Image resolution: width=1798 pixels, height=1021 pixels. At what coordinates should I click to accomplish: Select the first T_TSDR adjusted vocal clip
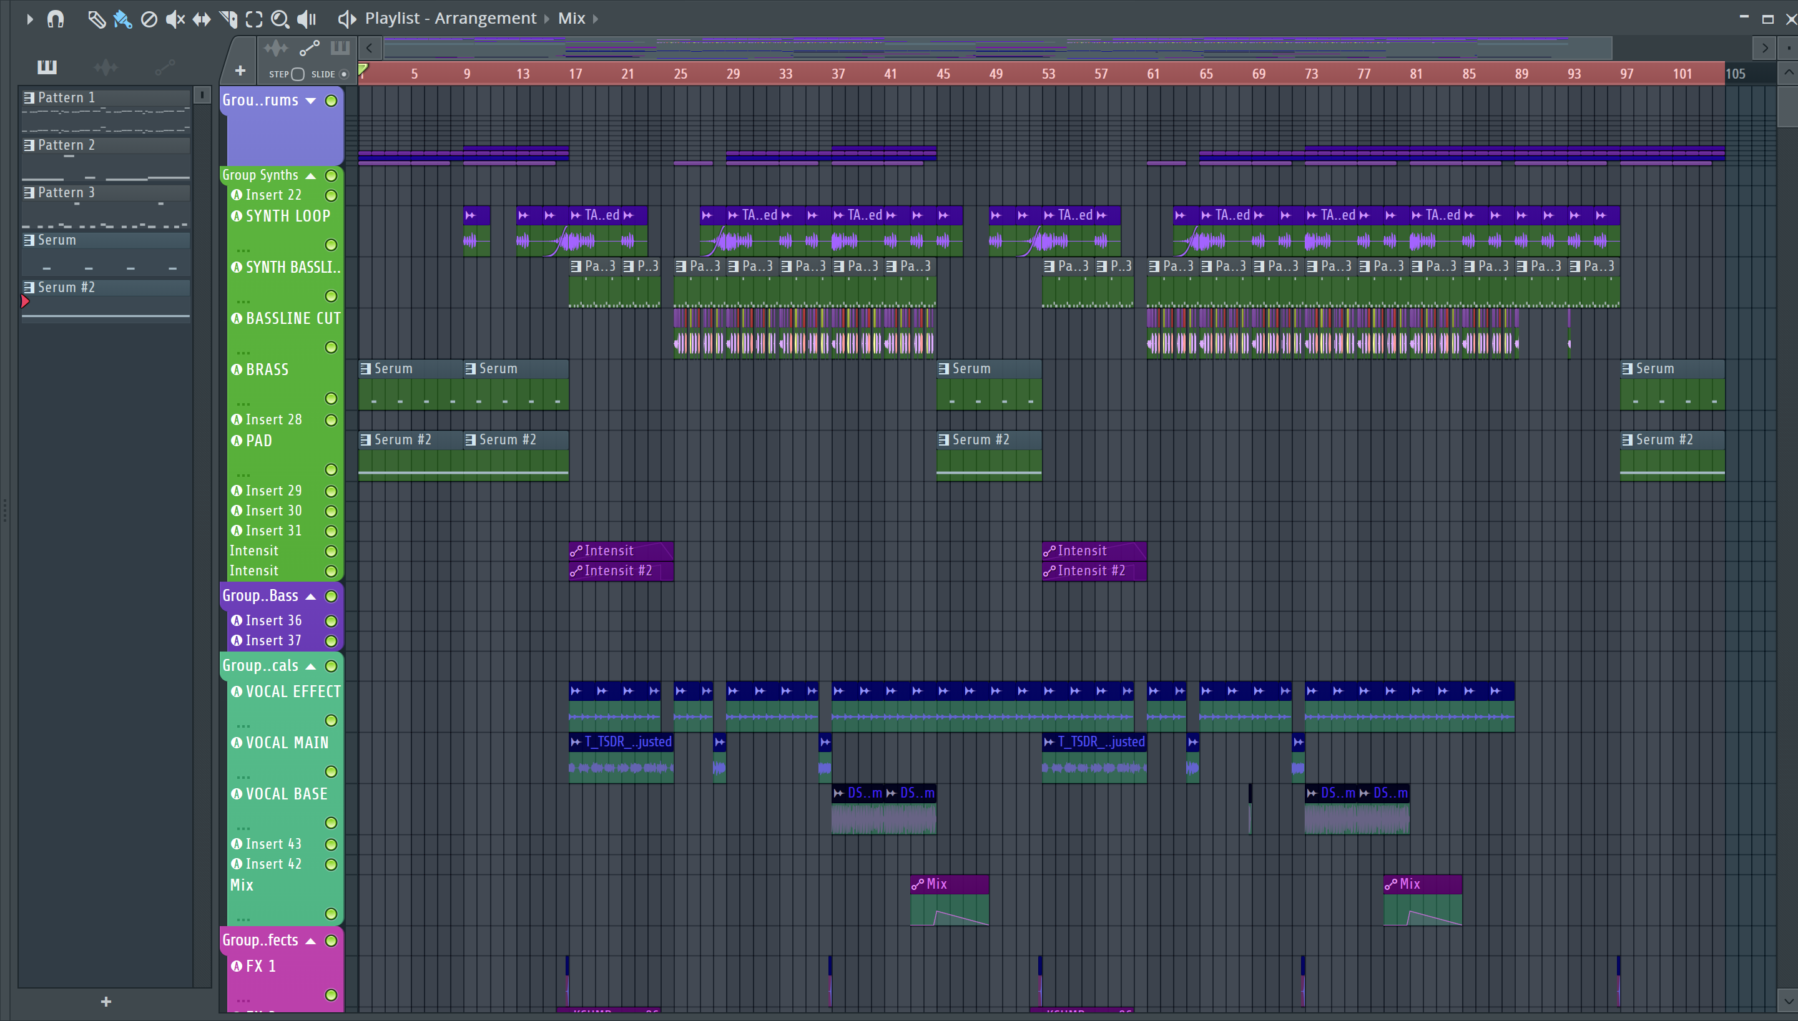pyautogui.click(x=621, y=758)
